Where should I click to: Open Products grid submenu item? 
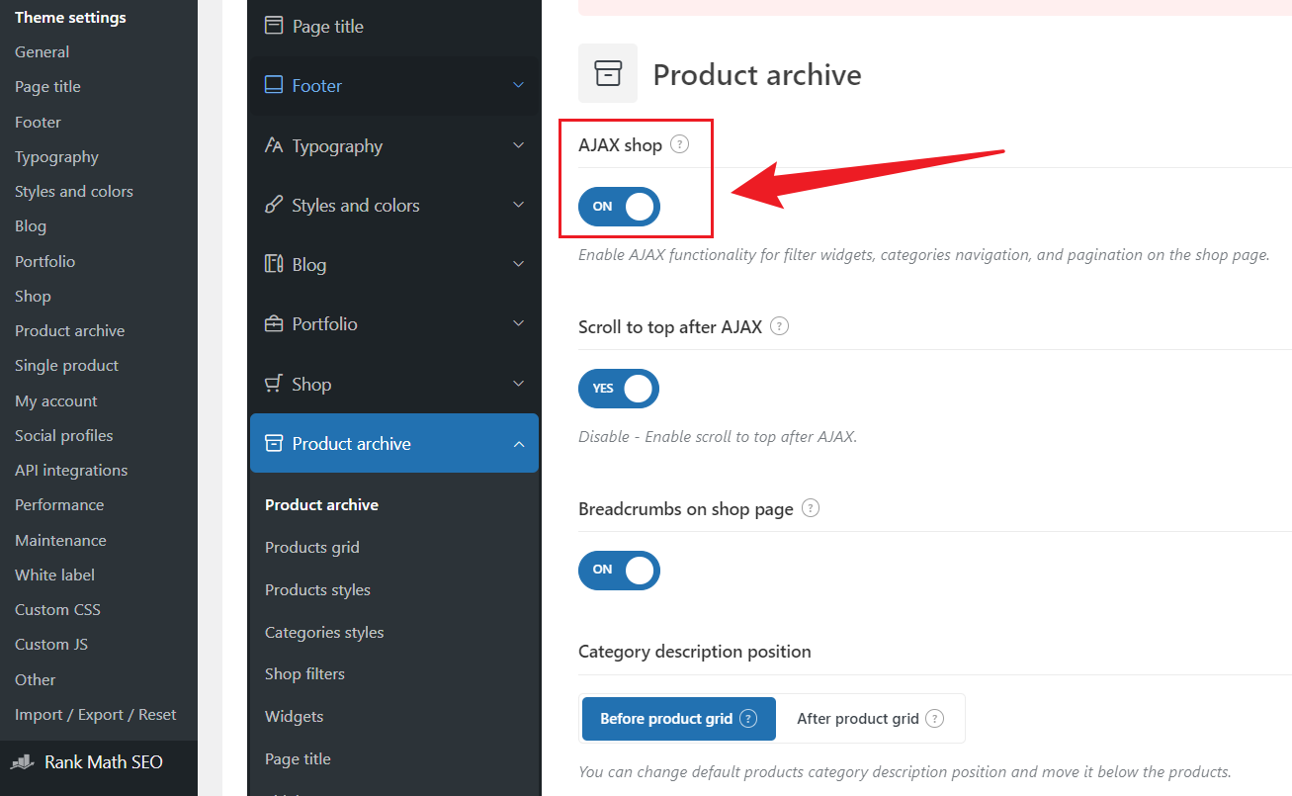tap(312, 548)
